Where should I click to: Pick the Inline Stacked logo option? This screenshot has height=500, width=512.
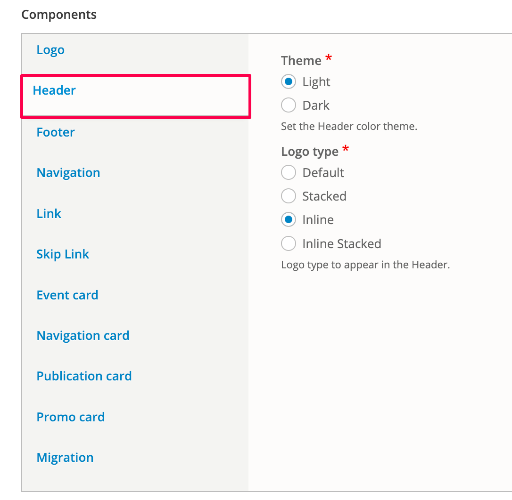coord(289,244)
